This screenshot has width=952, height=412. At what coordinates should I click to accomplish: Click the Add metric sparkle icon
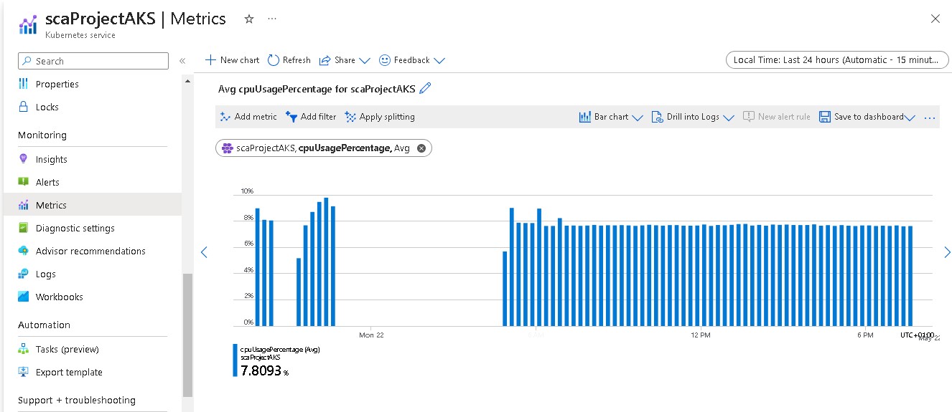click(225, 117)
